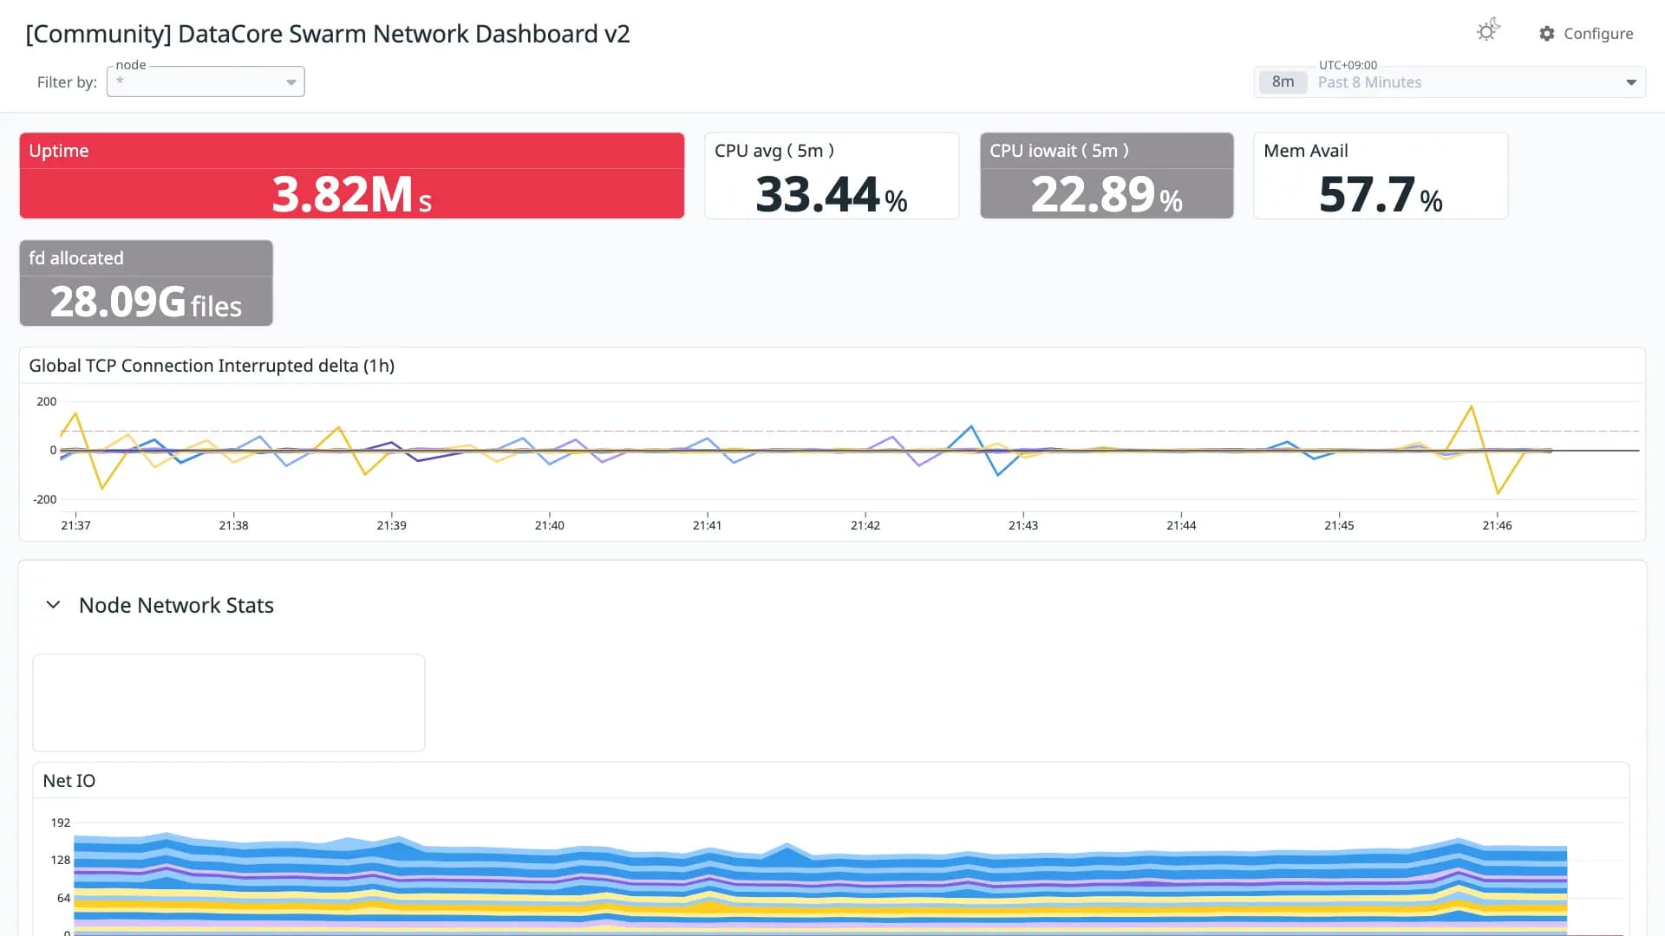This screenshot has height=936, width=1665.
Task: Open the Configure settings
Action: tap(1586, 33)
